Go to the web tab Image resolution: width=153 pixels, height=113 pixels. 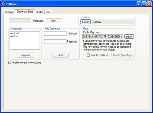tap(49, 12)
